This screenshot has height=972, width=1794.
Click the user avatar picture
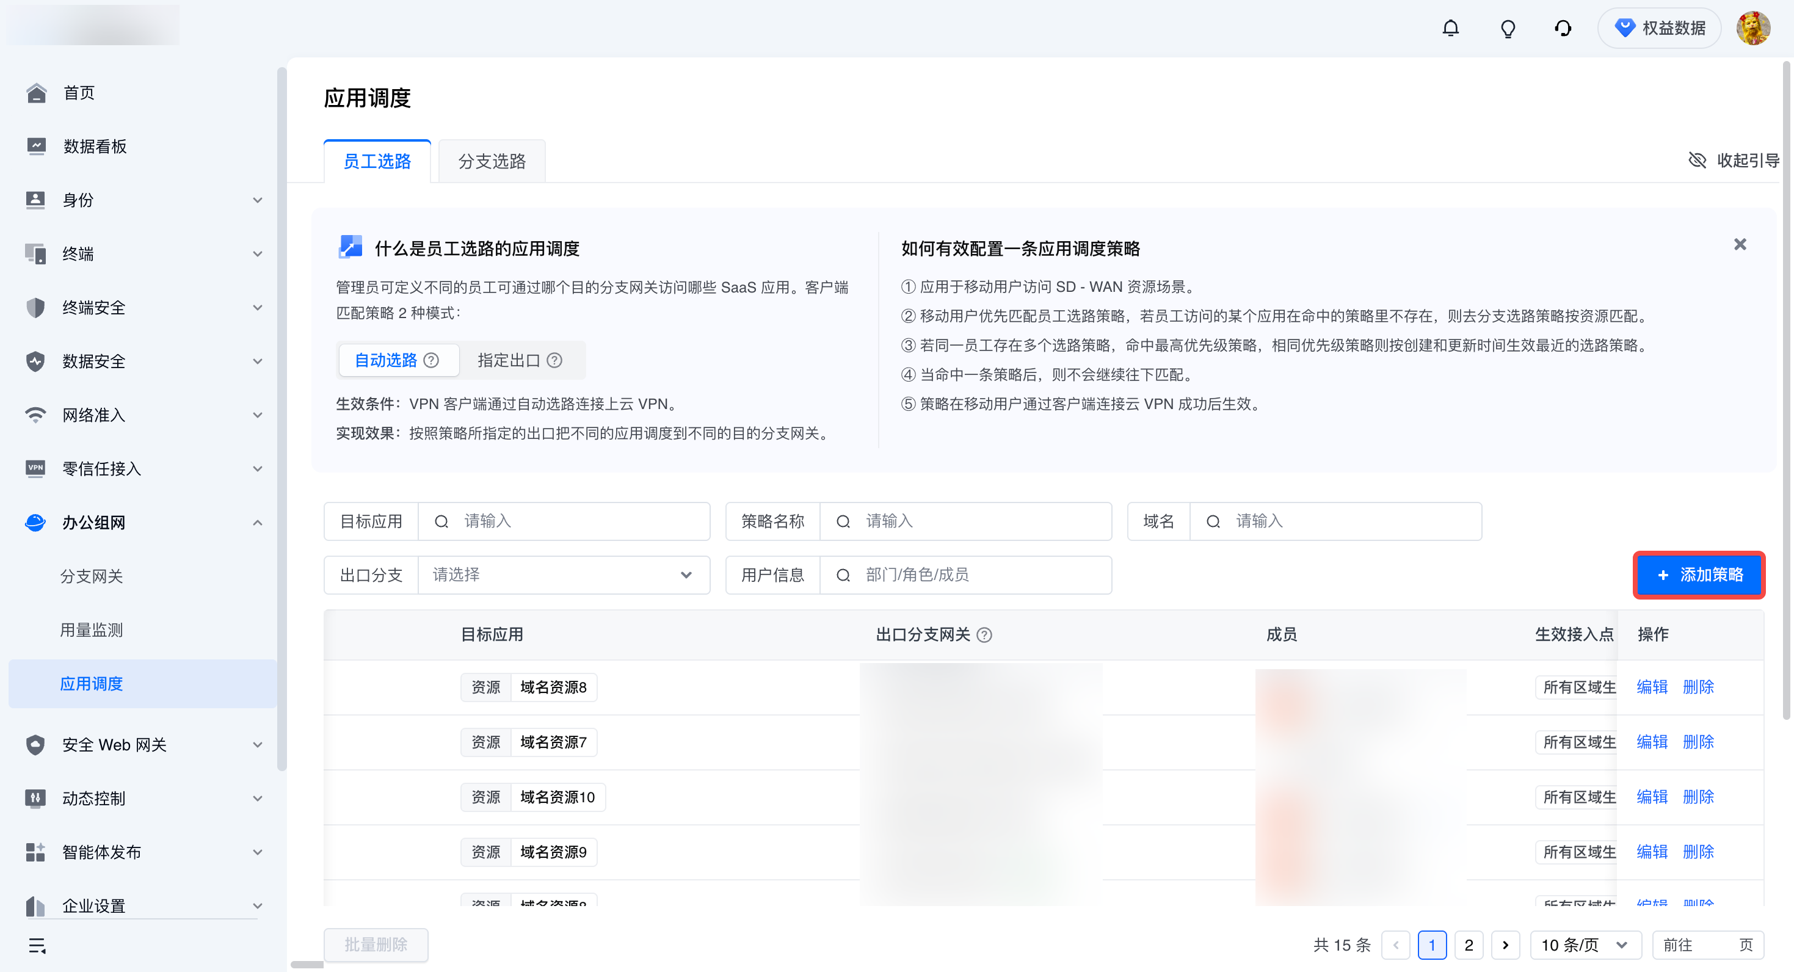point(1753,29)
